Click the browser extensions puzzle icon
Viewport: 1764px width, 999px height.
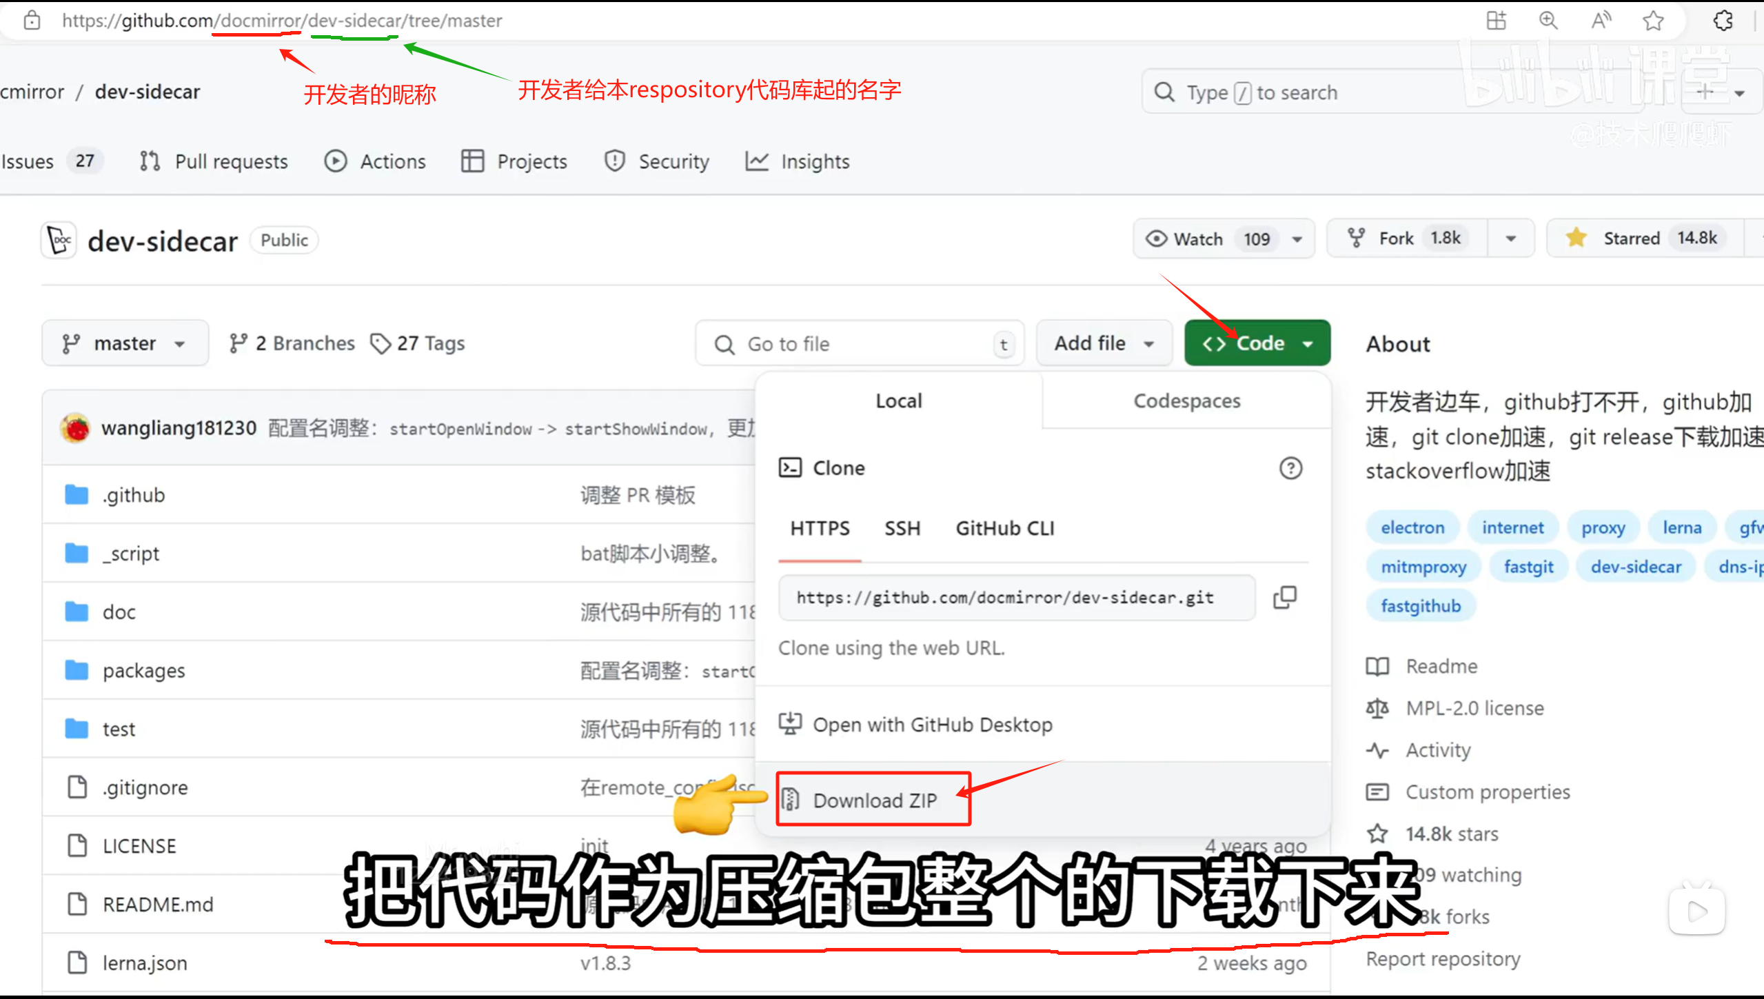coord(1723,21)
